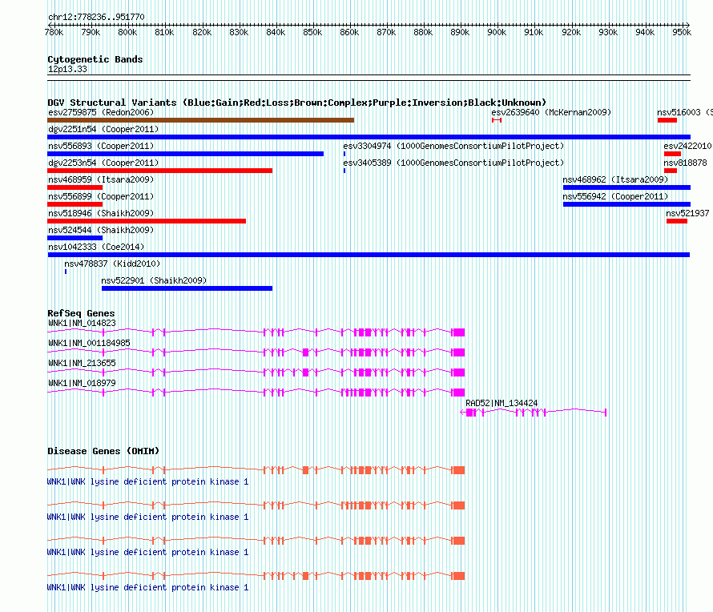Click the RefSeq Genes track title

[x=81, y=313]
